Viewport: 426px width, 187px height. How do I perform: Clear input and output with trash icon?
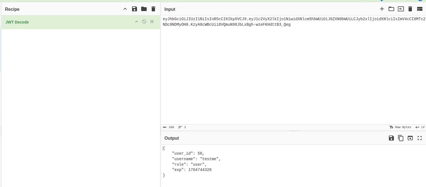click(x=410, y=9)
